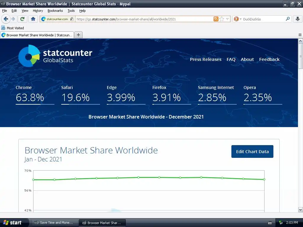Click Browser Market Share taskbar button
Screen dimensions: 303x227
pyautogui.click(x=102, y=223)
